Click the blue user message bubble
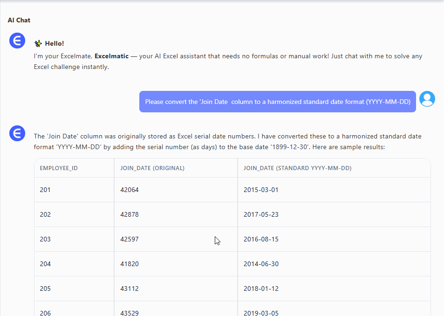The width and height of the screenshot is (444, 316). tap(277, 102)
